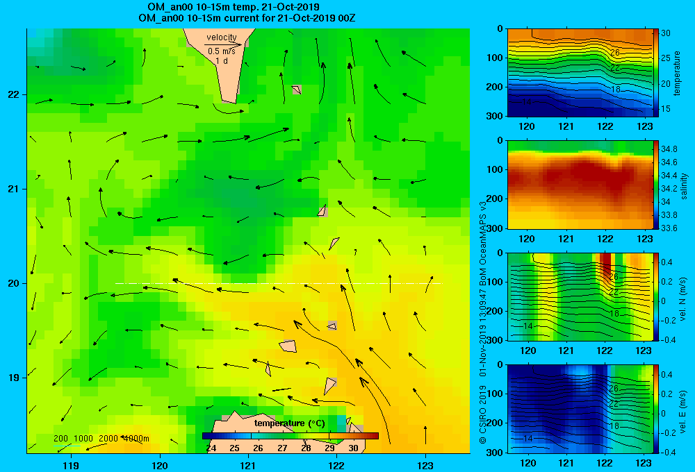Viewport: 695px width, 472px height.
Task: Open the northward velocity section panel
Action: [580, 296]
